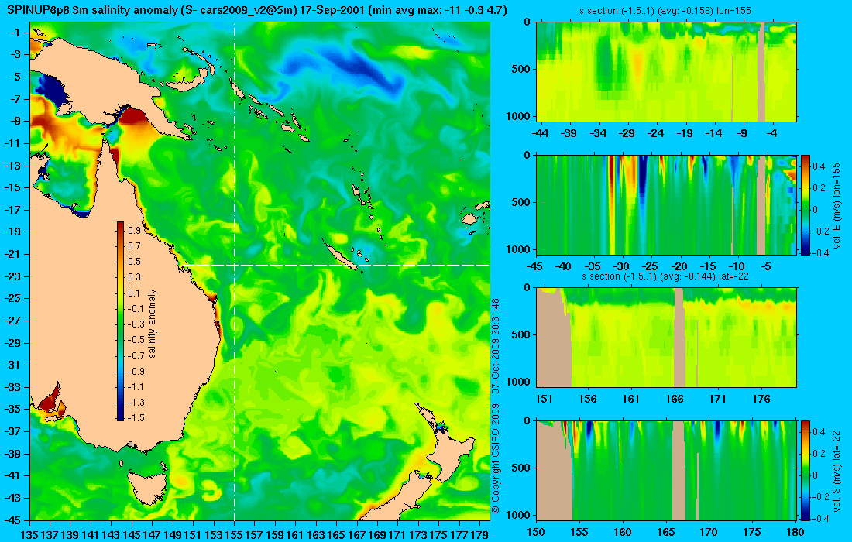852x542 pixels.
Task: Click the SPINUP6p8 salinity anomaly title text
Action: [257, 10]
